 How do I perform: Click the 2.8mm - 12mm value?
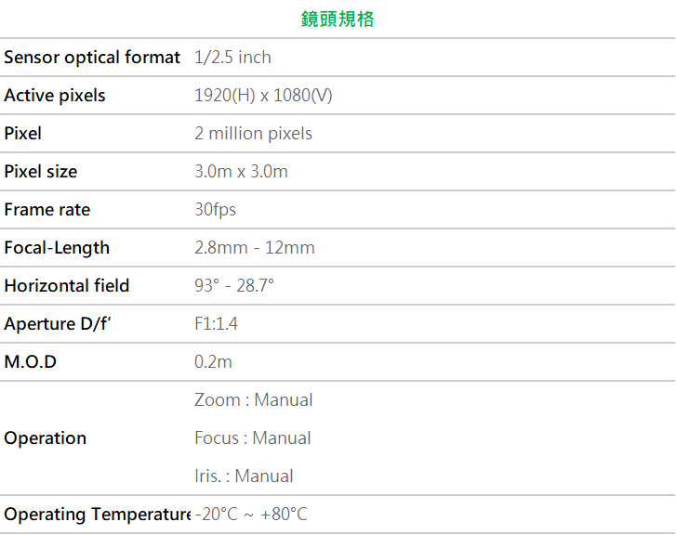pos(254,248)
